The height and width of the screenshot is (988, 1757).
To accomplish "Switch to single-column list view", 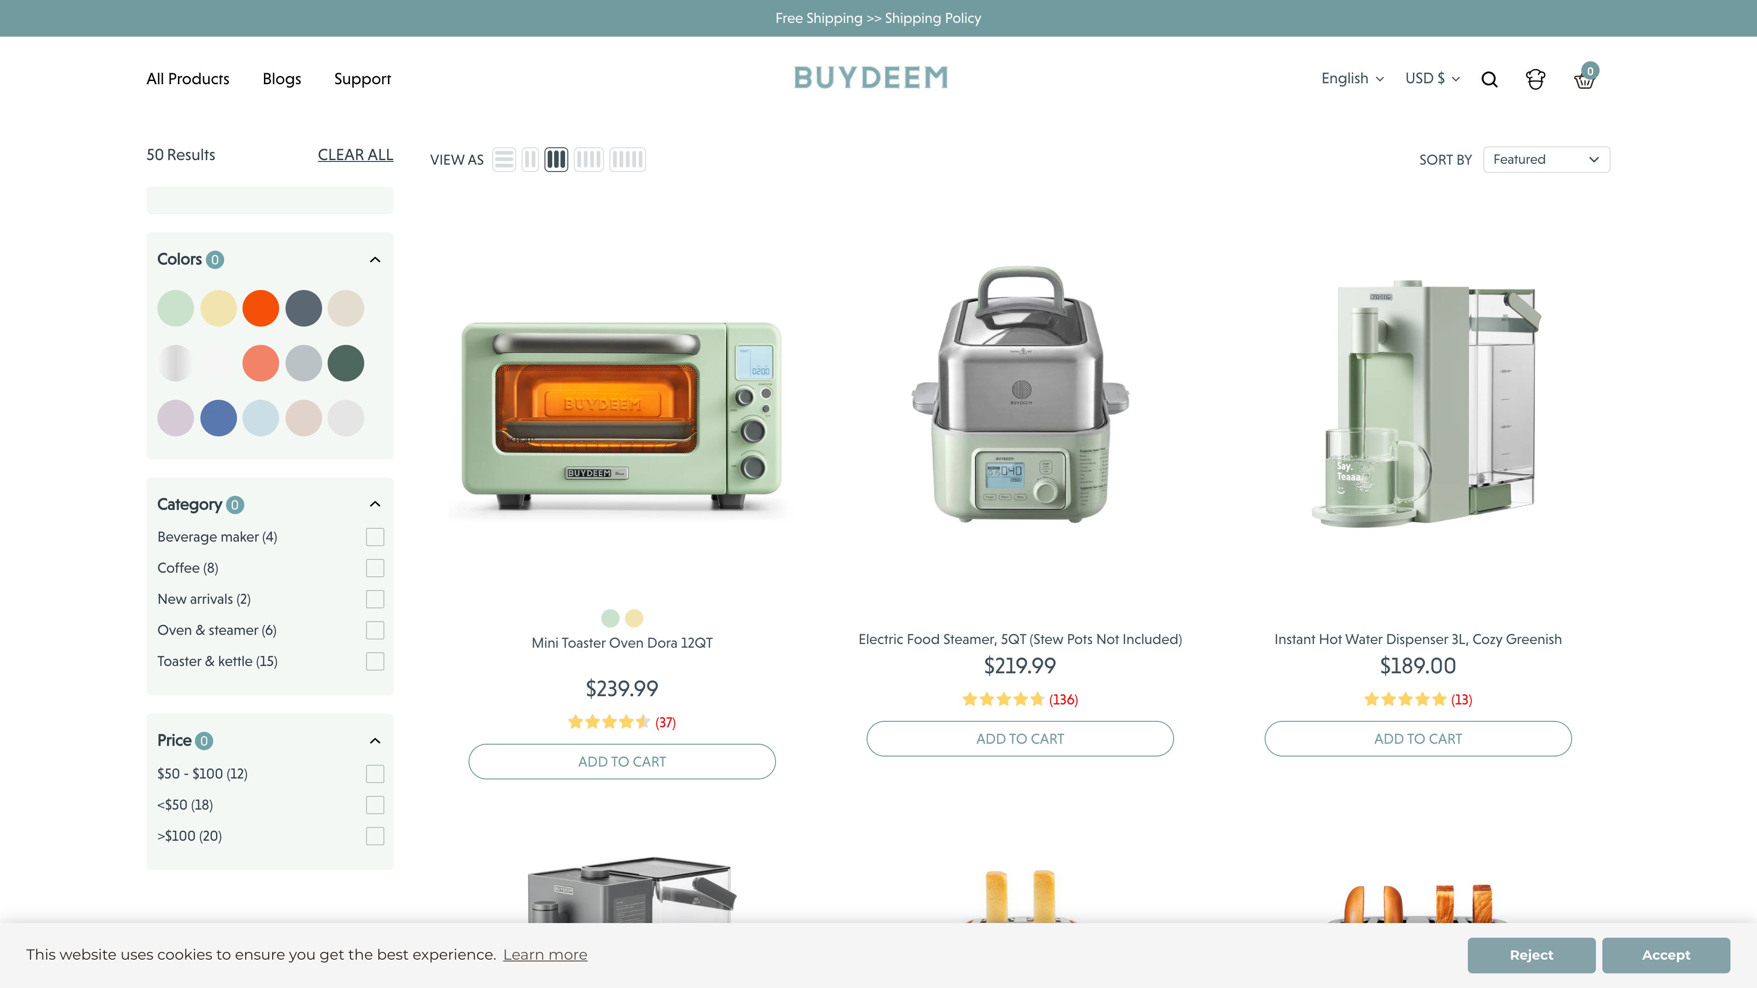I will click(503, 159).
